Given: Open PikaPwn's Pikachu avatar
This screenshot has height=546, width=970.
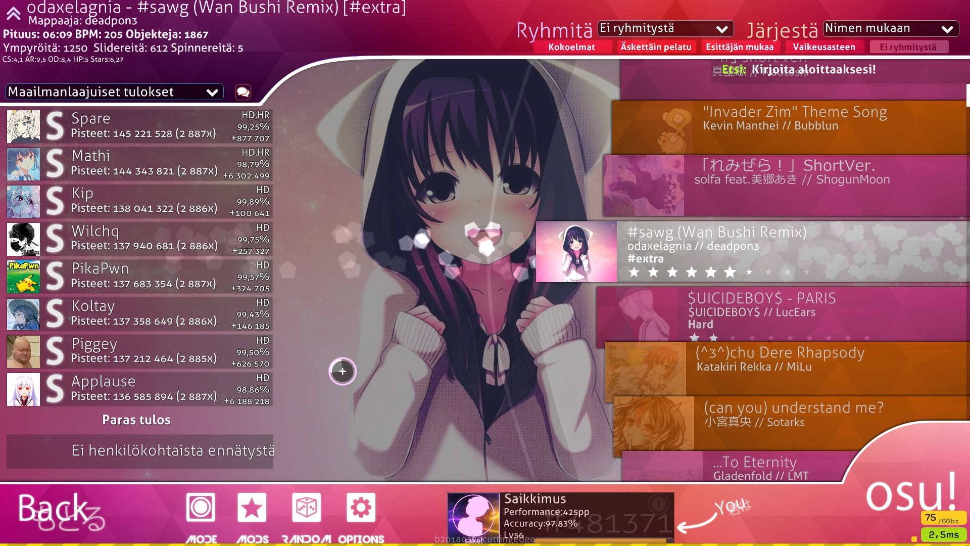Looking at the screenshot, I should click(x=23, y=277).
